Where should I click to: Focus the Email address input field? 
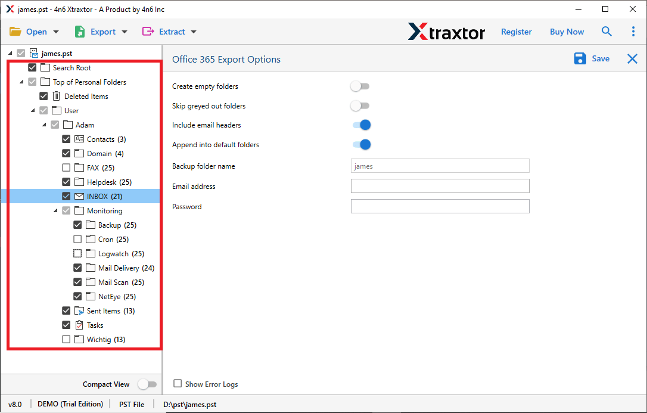[440, 186]
